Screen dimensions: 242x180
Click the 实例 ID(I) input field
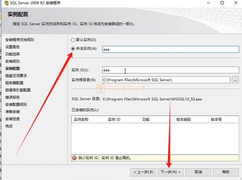(170, 70)
